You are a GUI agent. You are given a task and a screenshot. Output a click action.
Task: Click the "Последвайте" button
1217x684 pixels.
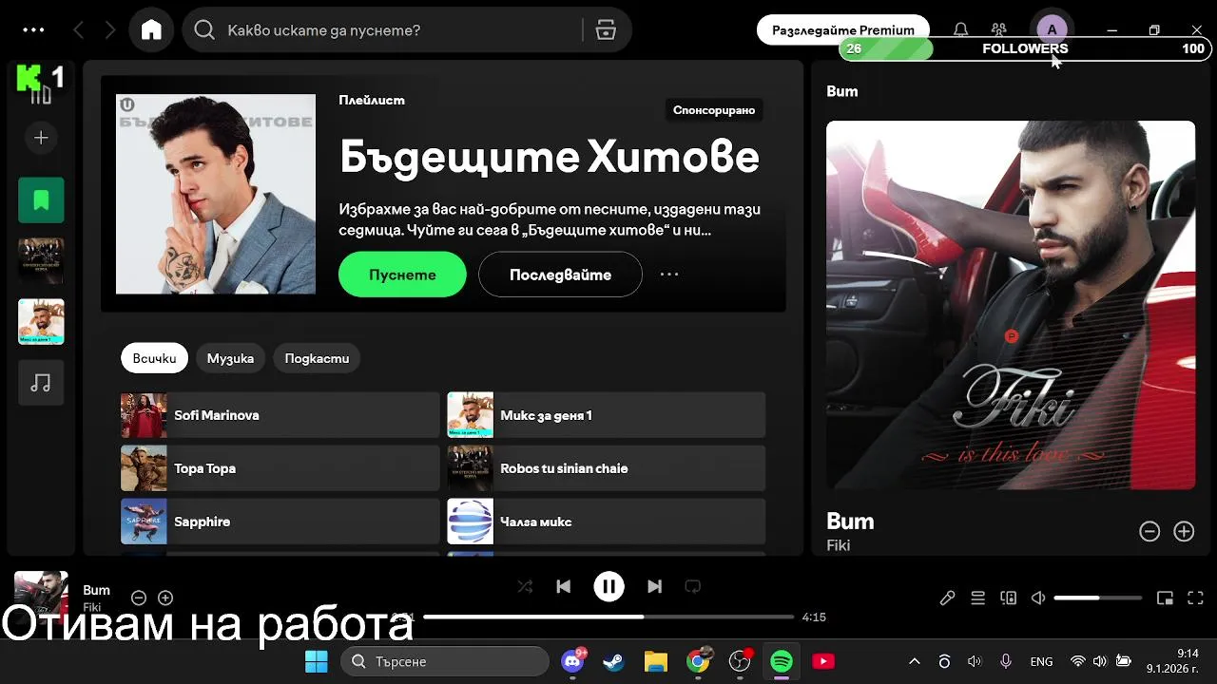coord(560,275)
